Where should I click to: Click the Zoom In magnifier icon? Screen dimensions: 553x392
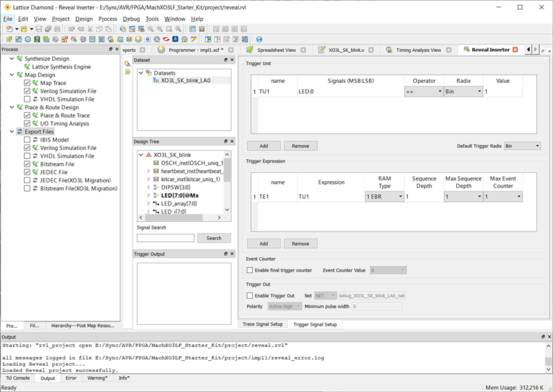pyautogui.click(x=151, y=29)
